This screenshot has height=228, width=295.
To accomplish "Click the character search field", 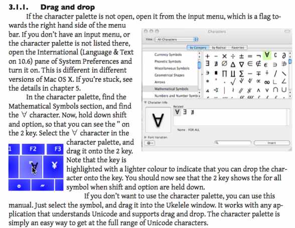I will pyautogui.click(x=233, y=143).
